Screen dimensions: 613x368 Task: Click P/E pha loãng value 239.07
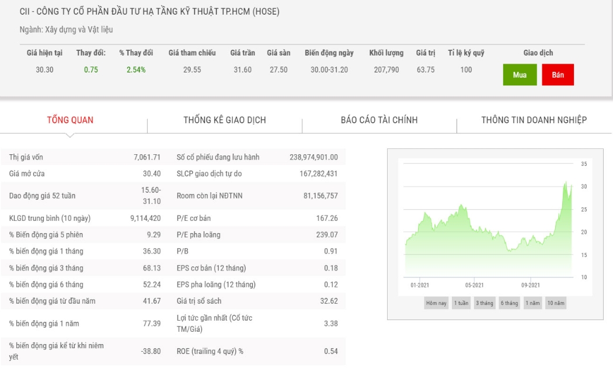pyautogui.click(x=327, y=235)
